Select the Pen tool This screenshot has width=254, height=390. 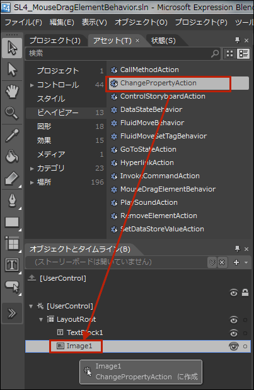click(x=12, y=200)
